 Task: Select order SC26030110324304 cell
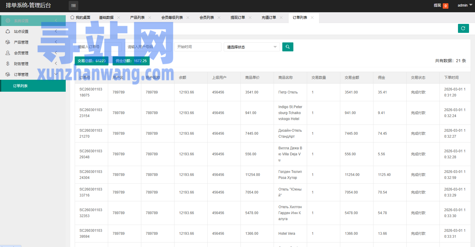[x=91, y=175]
